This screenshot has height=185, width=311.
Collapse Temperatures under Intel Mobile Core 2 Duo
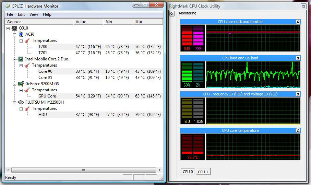click(21, 66)
